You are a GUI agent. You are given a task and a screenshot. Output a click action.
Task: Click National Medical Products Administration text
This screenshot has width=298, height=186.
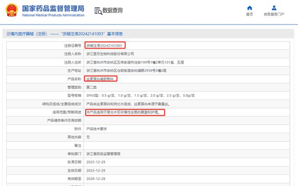(53, 15)
